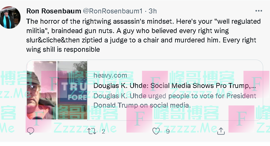Visit the heavy.com domain link
This screenshot has height=146, width=270.
tap(110, 75)
